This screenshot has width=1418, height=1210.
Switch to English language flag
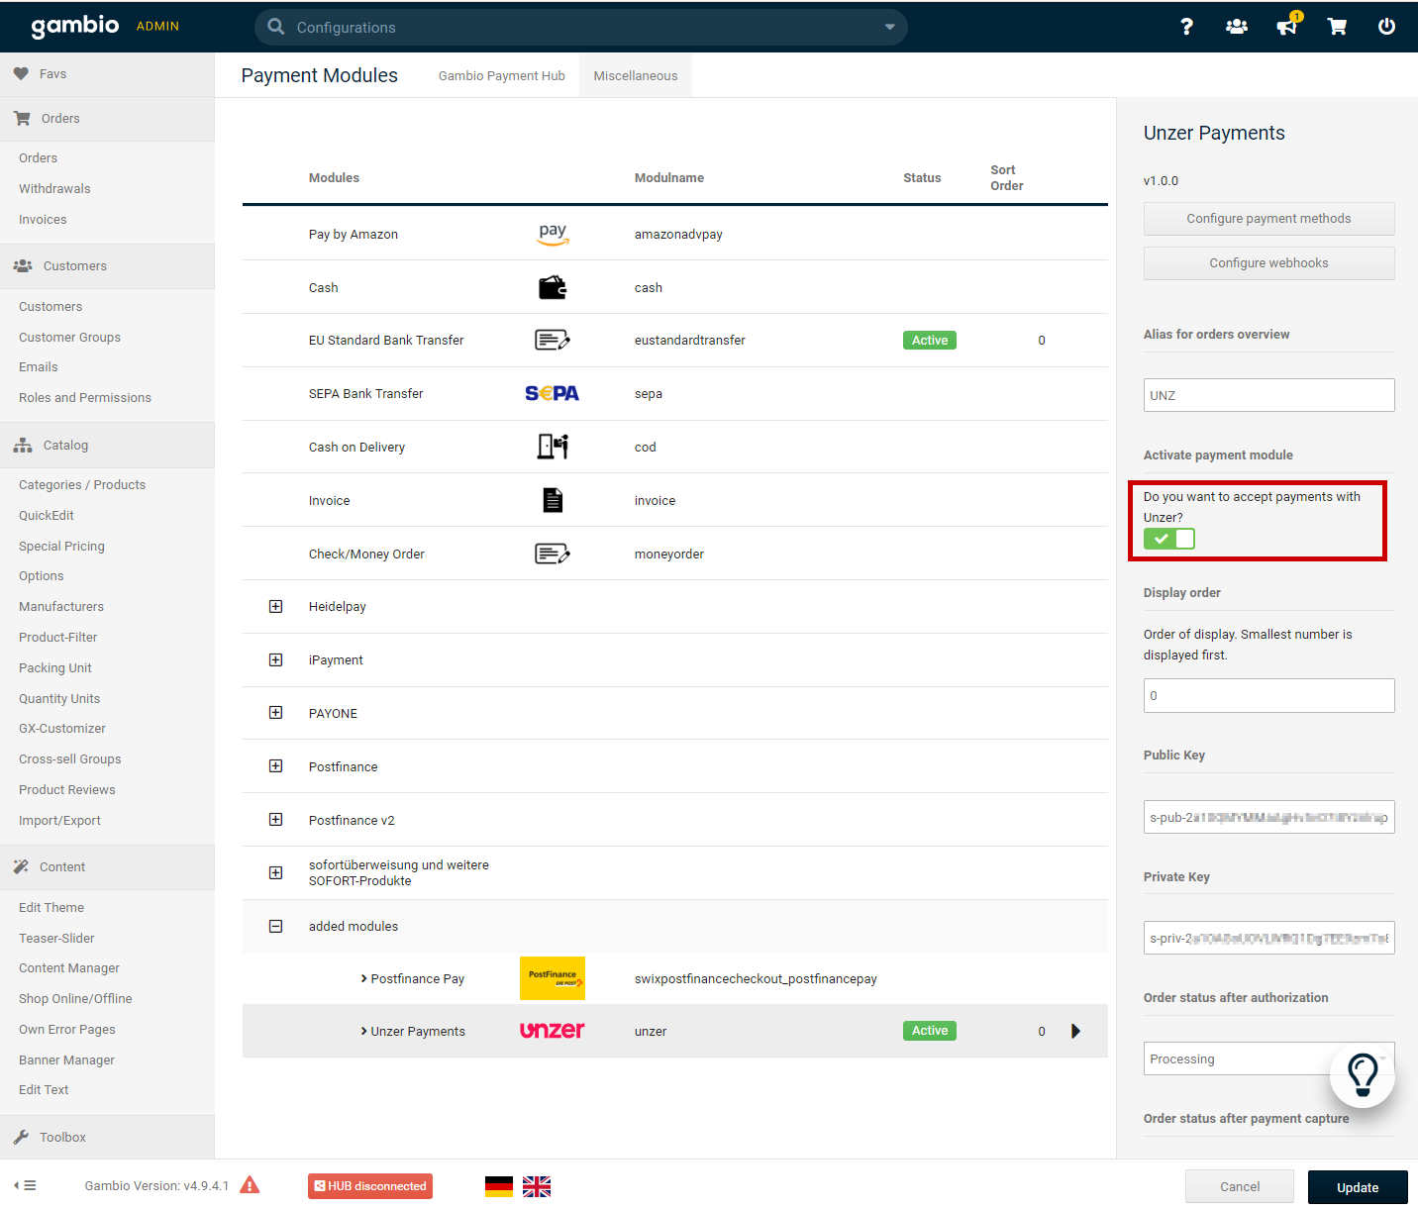[x=537, y=1186]
